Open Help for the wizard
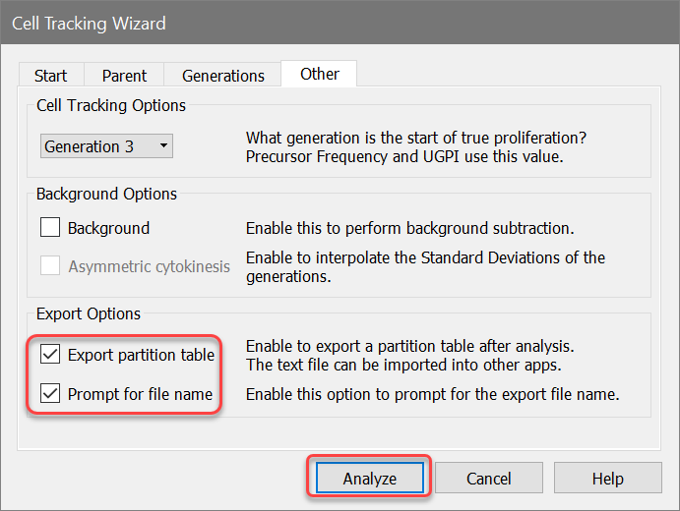The width and height of the screenshot is (680, 511). (607, 479)
